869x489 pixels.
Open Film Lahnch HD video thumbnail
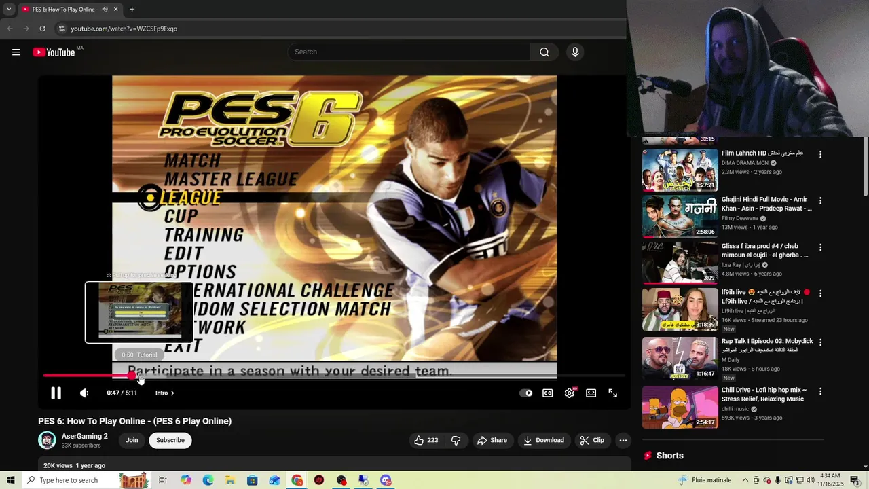[x=680, y=170]
